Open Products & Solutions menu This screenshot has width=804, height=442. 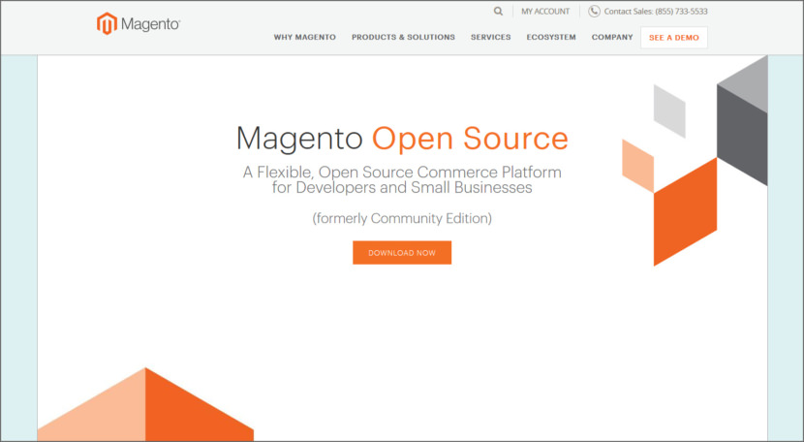(x=403, y=38)
